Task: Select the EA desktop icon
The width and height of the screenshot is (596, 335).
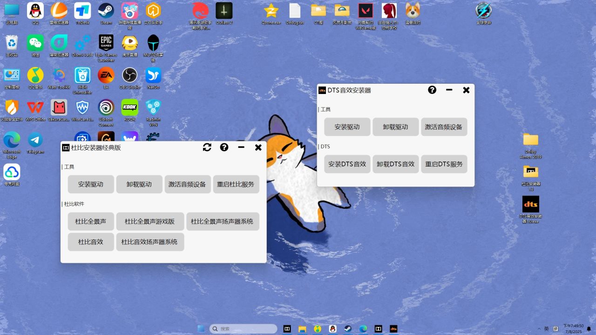Action: click(x=106, y=78)
